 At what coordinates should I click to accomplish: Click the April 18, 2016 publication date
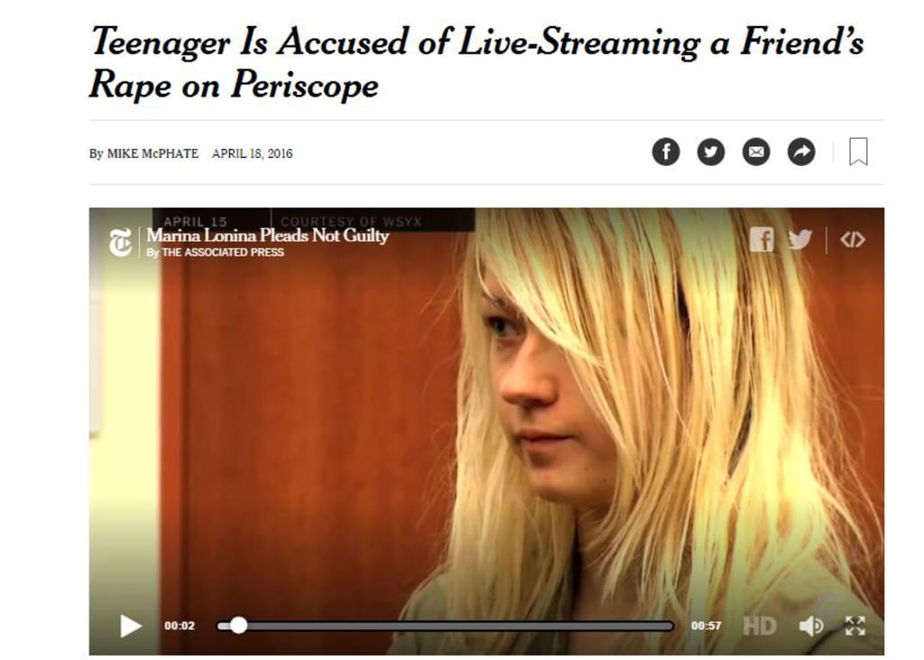253,153
